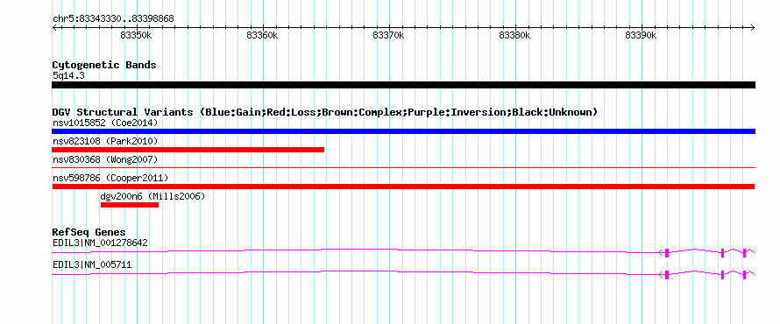Click the 83360k ruler tick label
Screen dimensions: 780x324
pos(262,36)
